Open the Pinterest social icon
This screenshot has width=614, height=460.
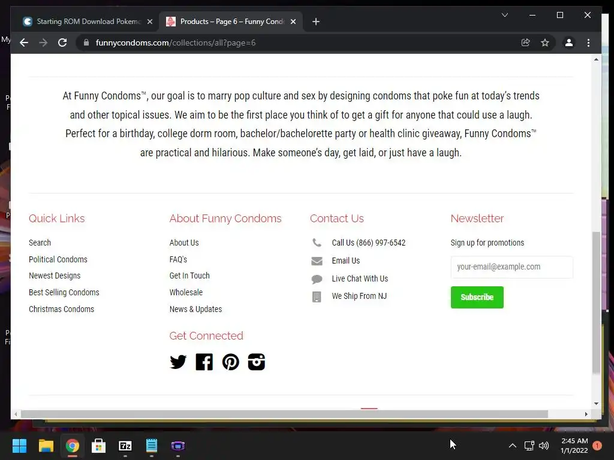click(x=231, y=362)
